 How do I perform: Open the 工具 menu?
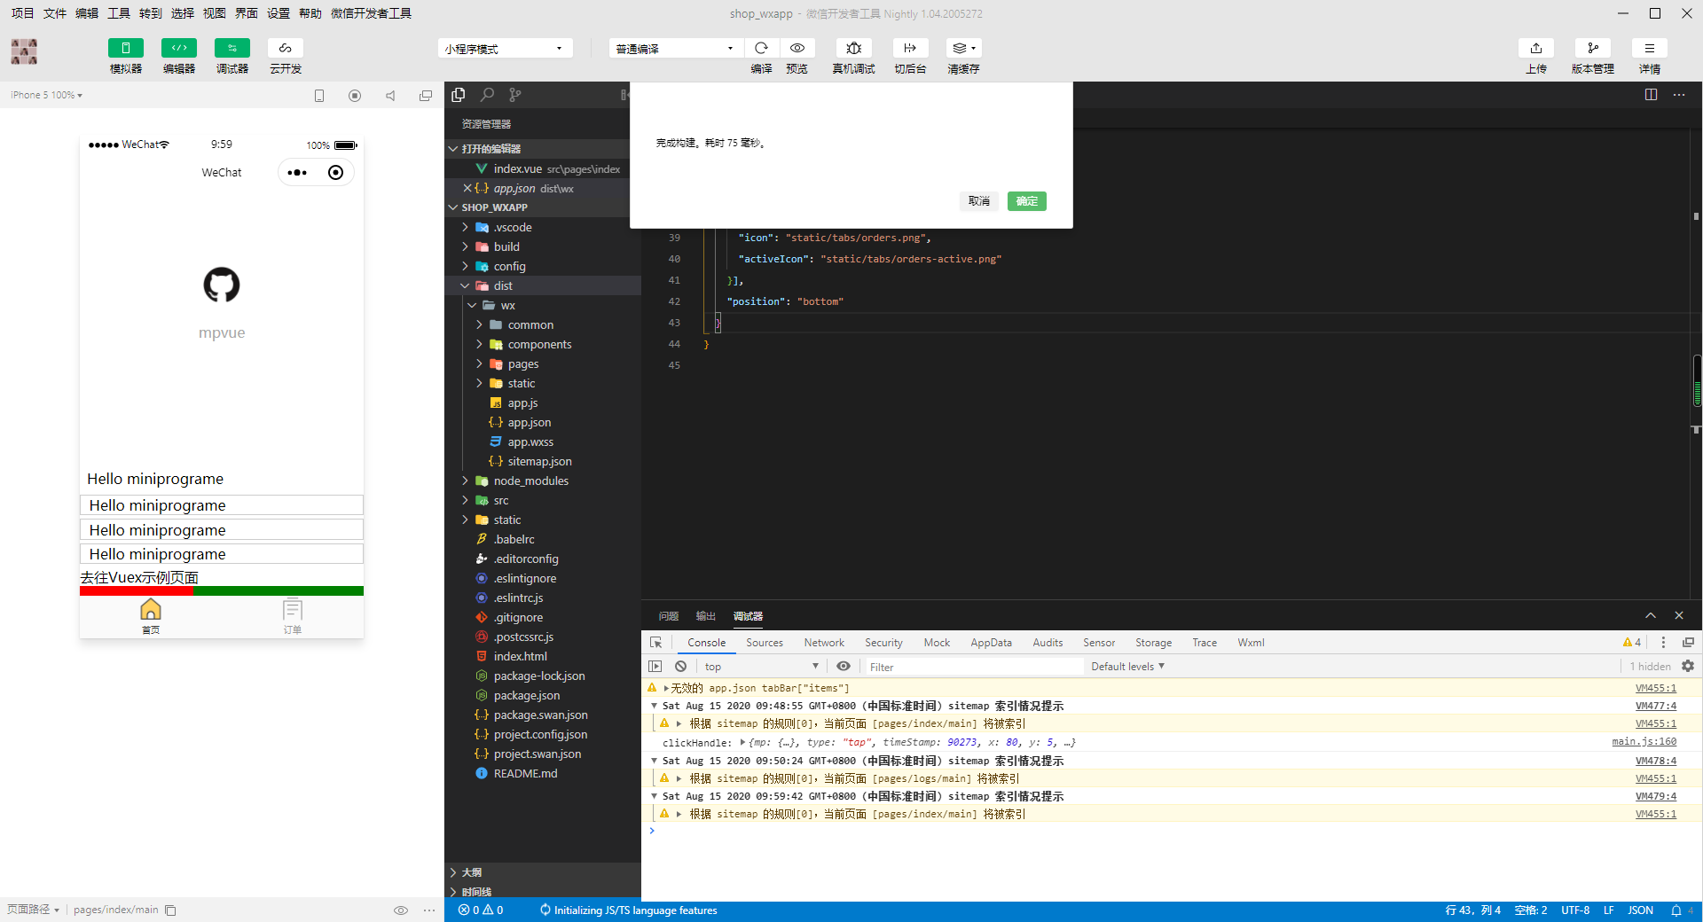119,13
